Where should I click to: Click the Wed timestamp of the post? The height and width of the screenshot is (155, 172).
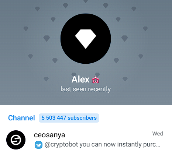(158, 134)
